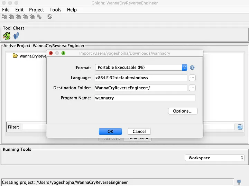The height and width of the screenshot is (186, 249).
Task: Open import Options dialog
Action: coord(183,111)
